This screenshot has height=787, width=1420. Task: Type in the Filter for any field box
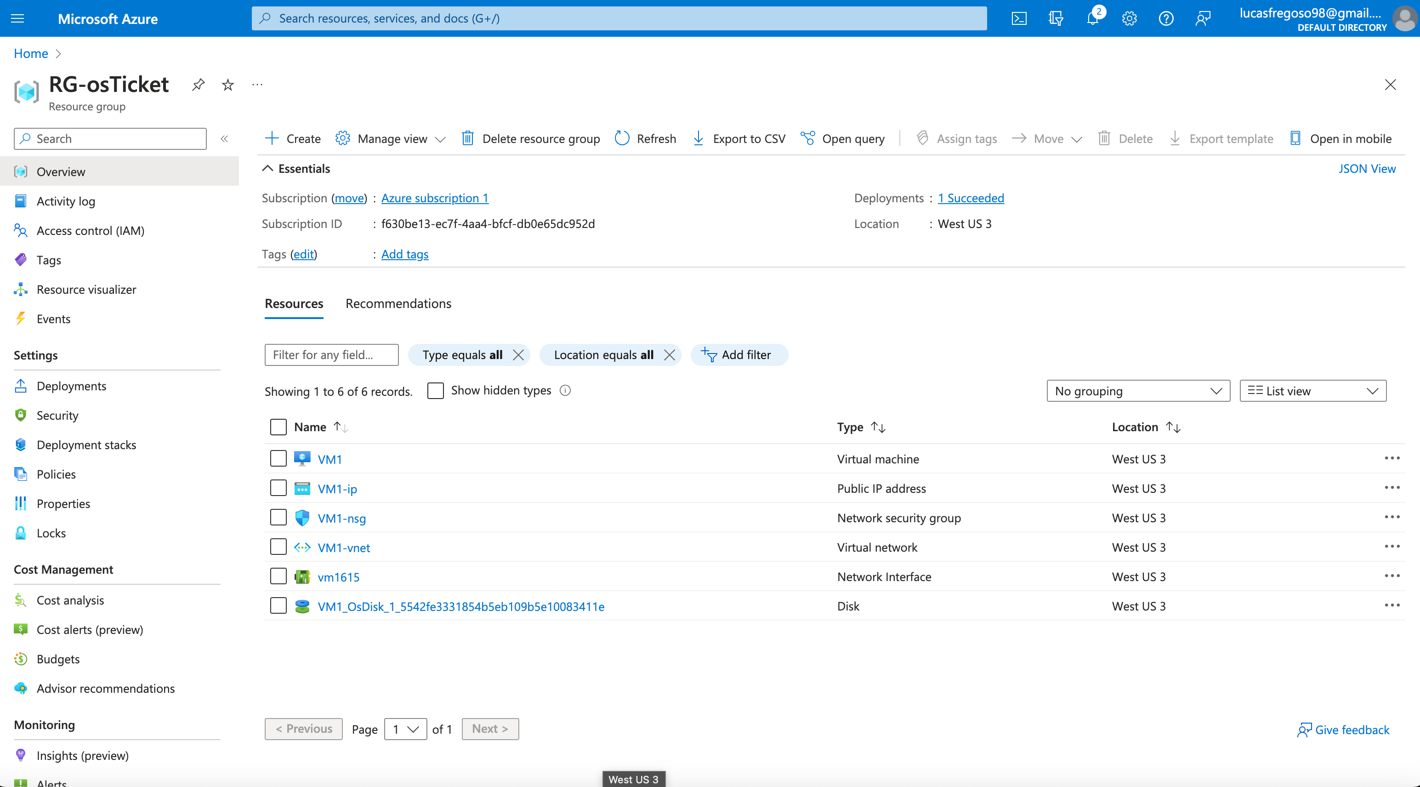[331, 354]
